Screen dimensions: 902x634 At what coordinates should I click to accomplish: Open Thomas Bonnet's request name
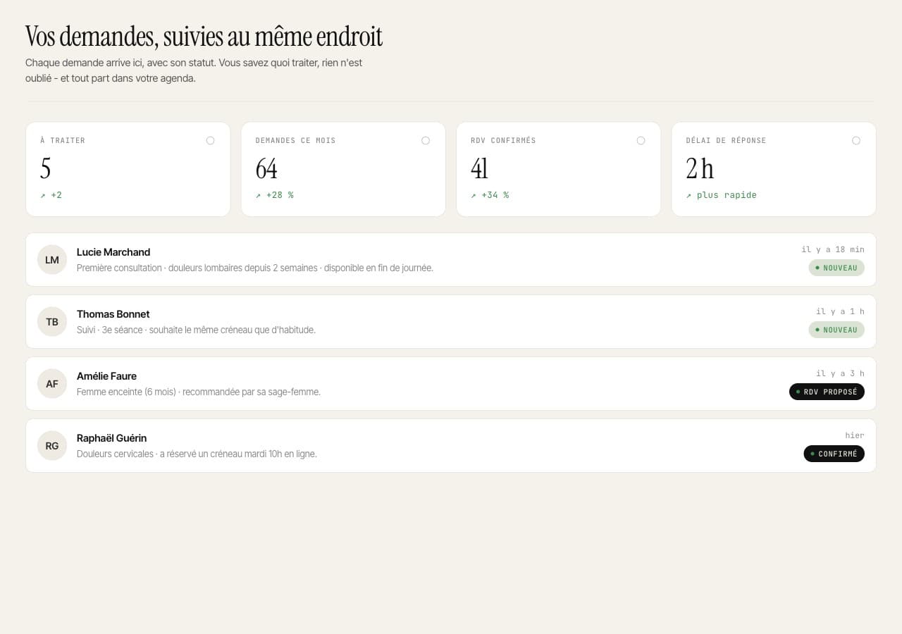click(113, 314)
